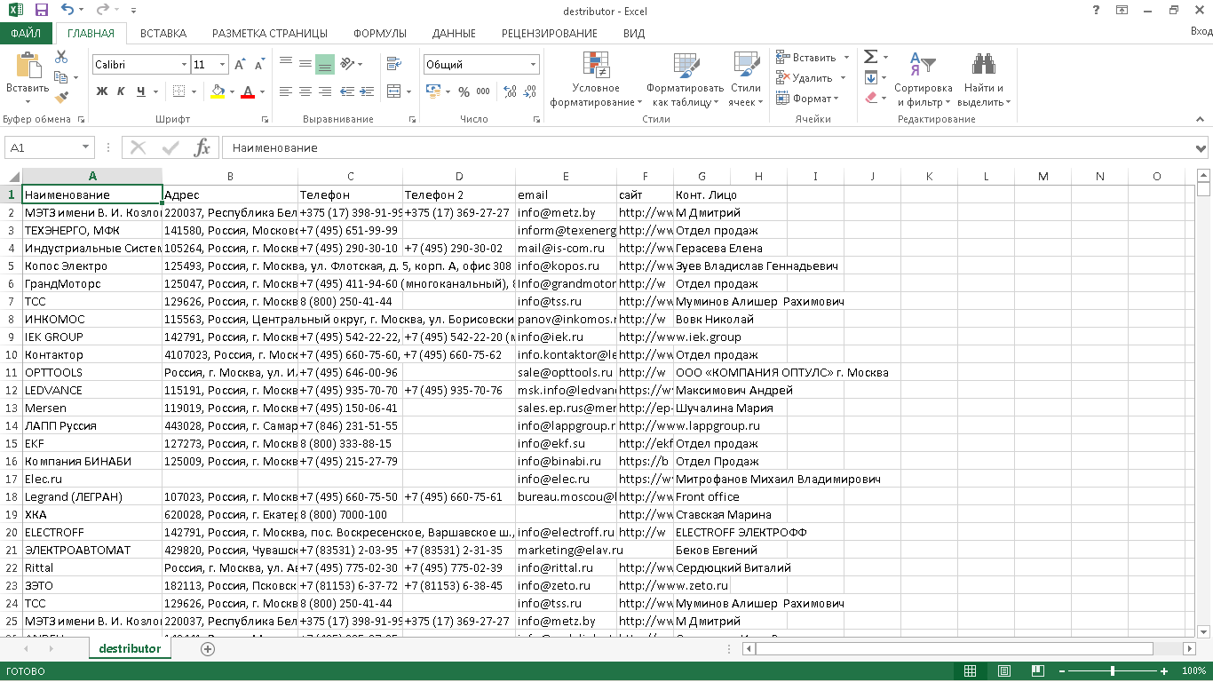This screenshot has height=682, width=1213.
Task: Toggle bottom vertical alignment
Action: 324,63
